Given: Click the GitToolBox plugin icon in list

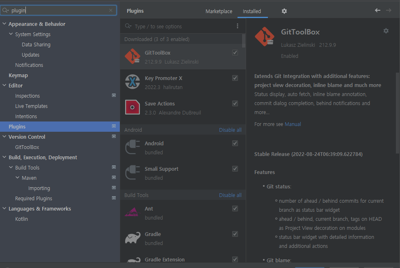Looking at the screenshot, I should pos(133,56).
